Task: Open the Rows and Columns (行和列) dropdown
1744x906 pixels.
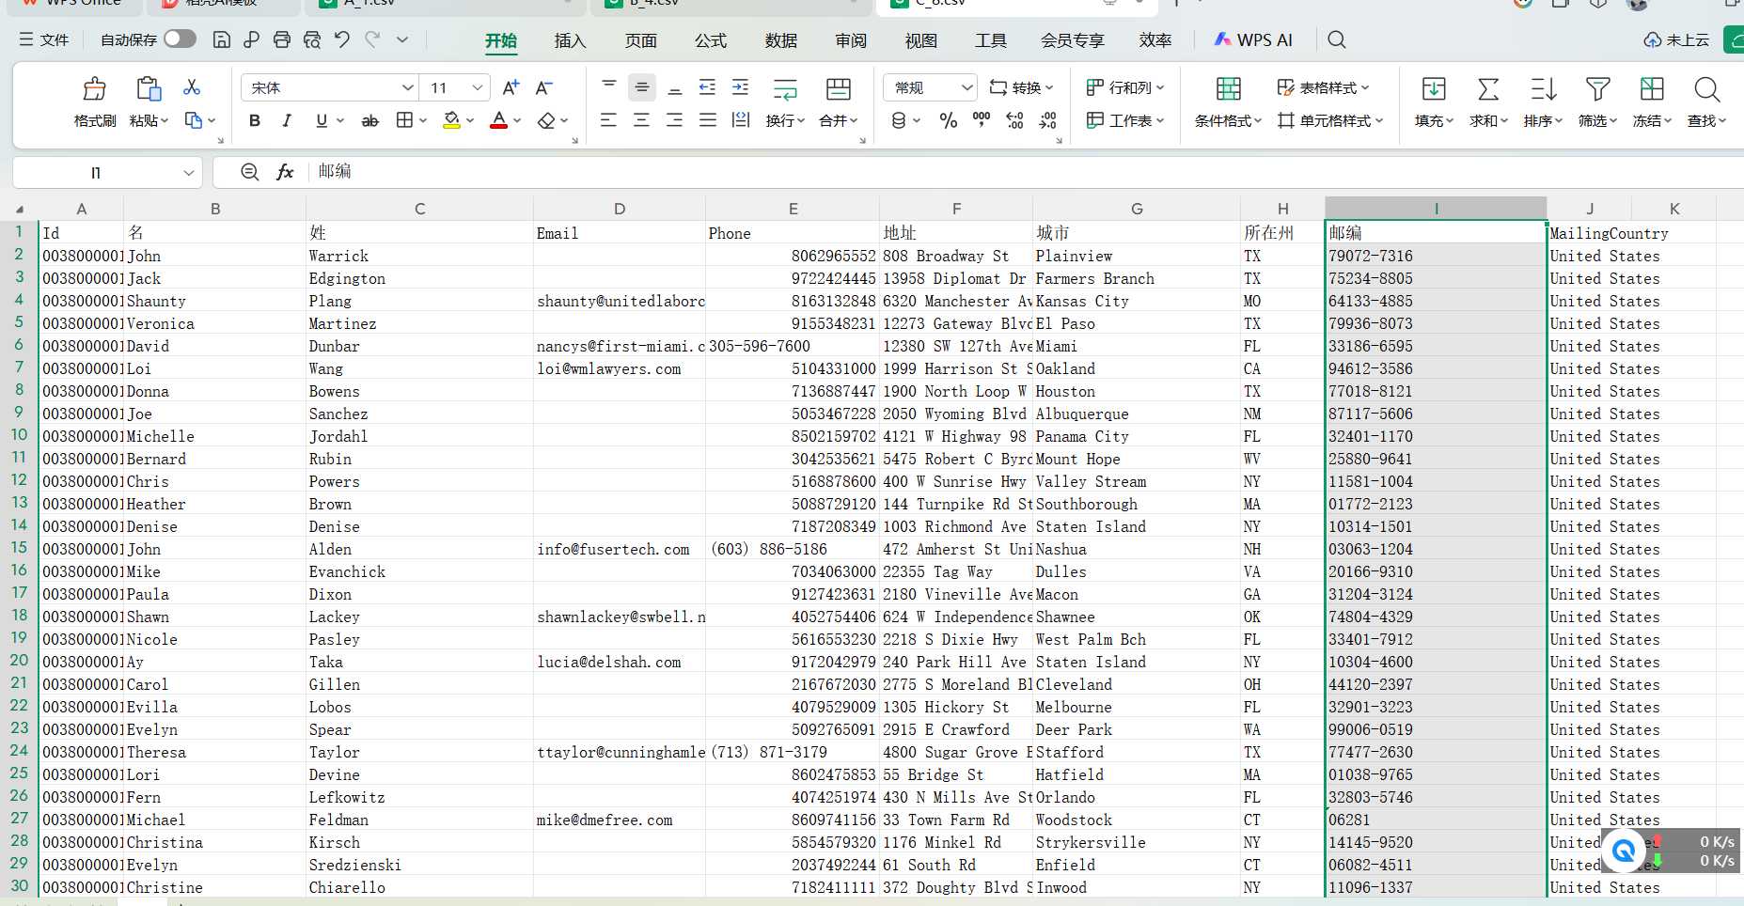Action: 1125,87
